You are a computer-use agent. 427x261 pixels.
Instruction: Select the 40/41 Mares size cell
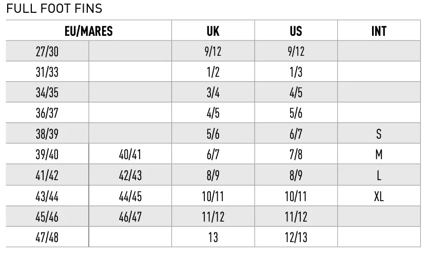pyautogui.click(x=130, y=154)
